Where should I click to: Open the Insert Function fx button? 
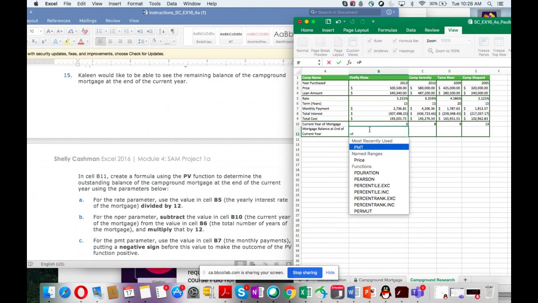pos(349,63)
